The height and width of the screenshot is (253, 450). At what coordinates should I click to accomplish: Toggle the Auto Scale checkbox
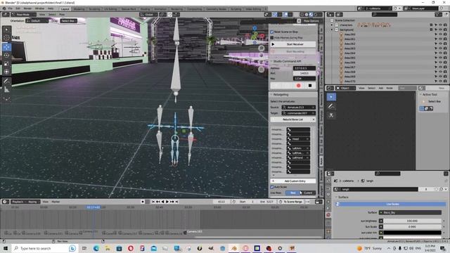(272, 187)
